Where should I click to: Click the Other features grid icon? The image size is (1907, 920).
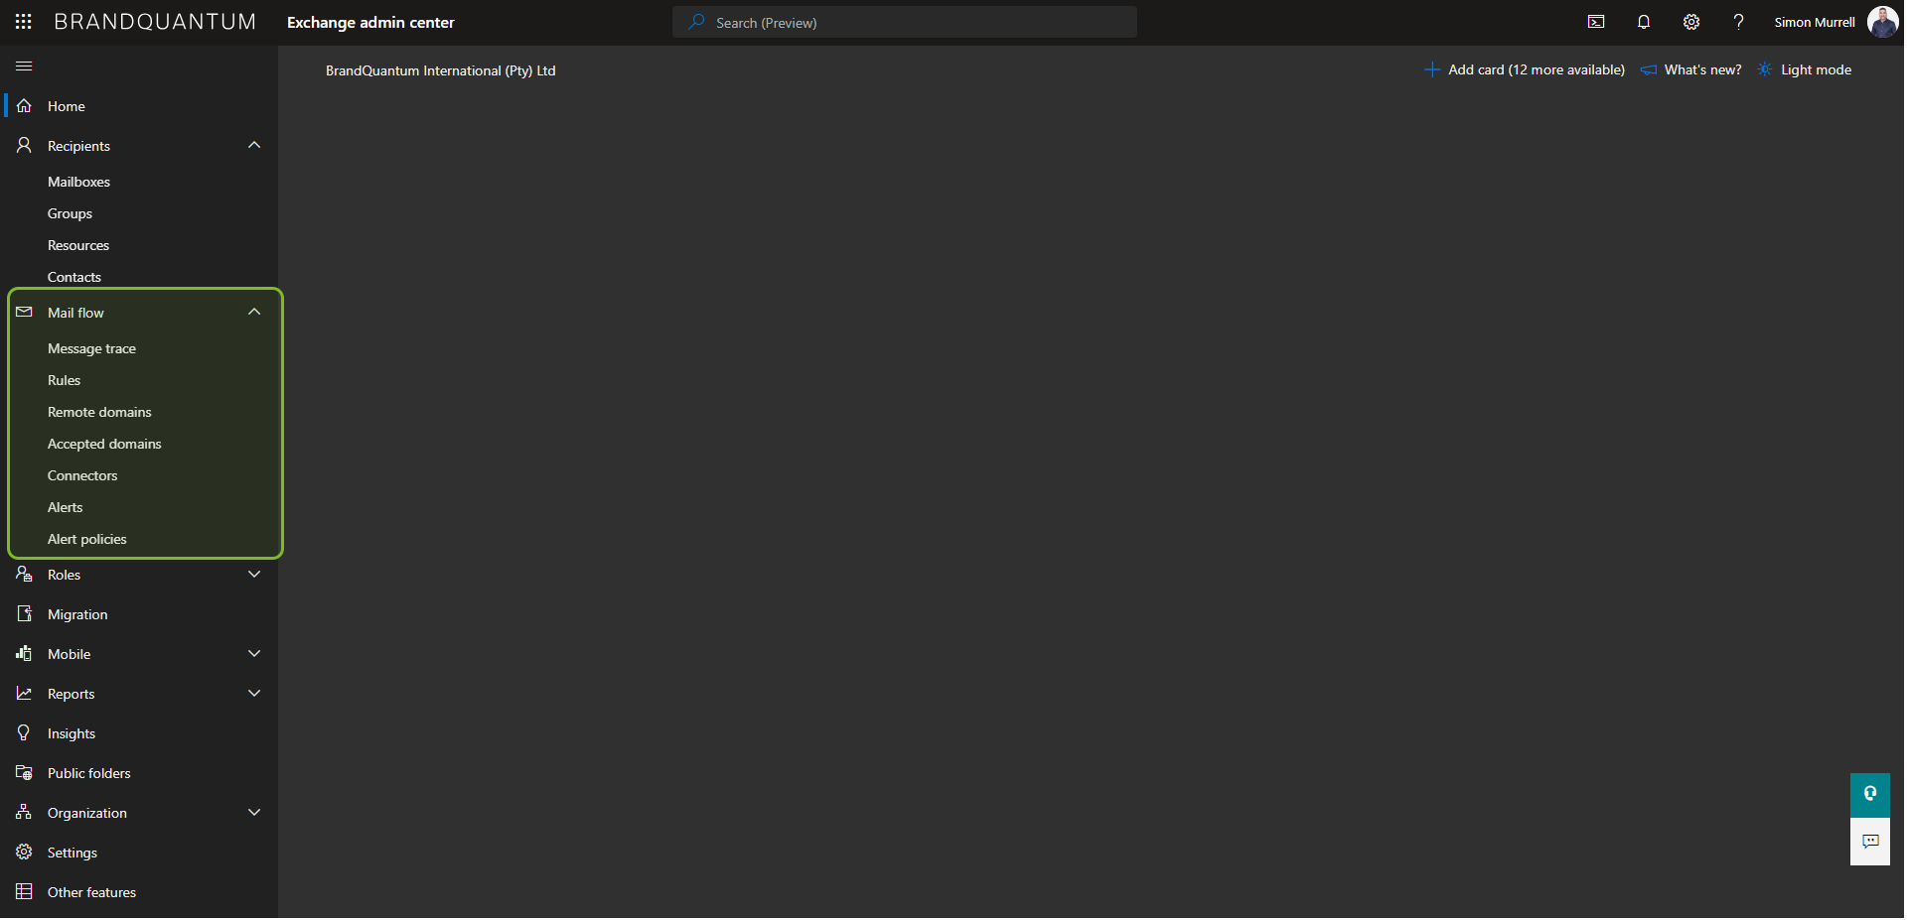coord(24,892)
